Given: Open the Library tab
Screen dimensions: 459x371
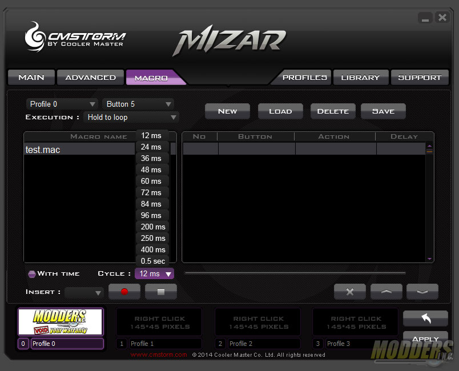Looking at the screenshot, I should tap(361, 77).
